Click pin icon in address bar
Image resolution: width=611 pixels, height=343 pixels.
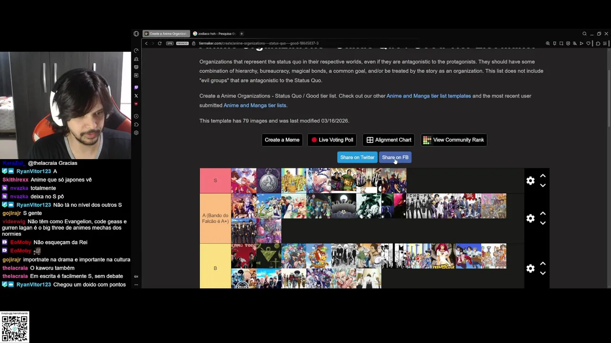click(x=554, y=43)
